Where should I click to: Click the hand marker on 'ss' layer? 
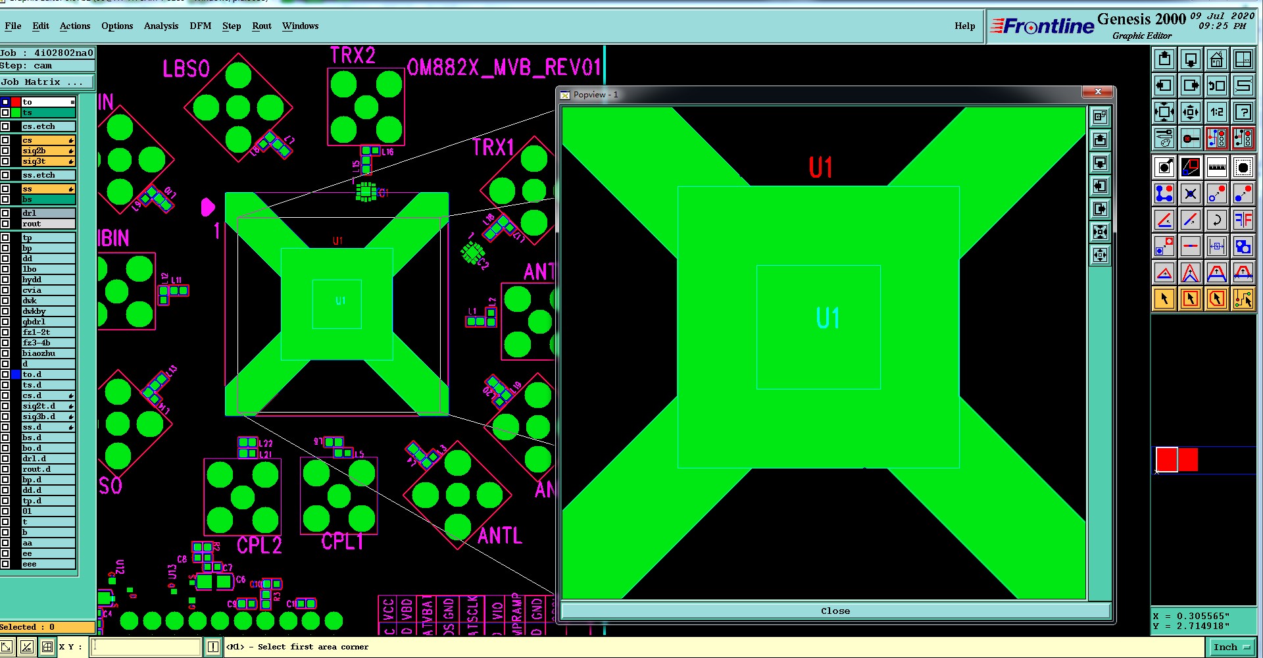click(71, 190)
